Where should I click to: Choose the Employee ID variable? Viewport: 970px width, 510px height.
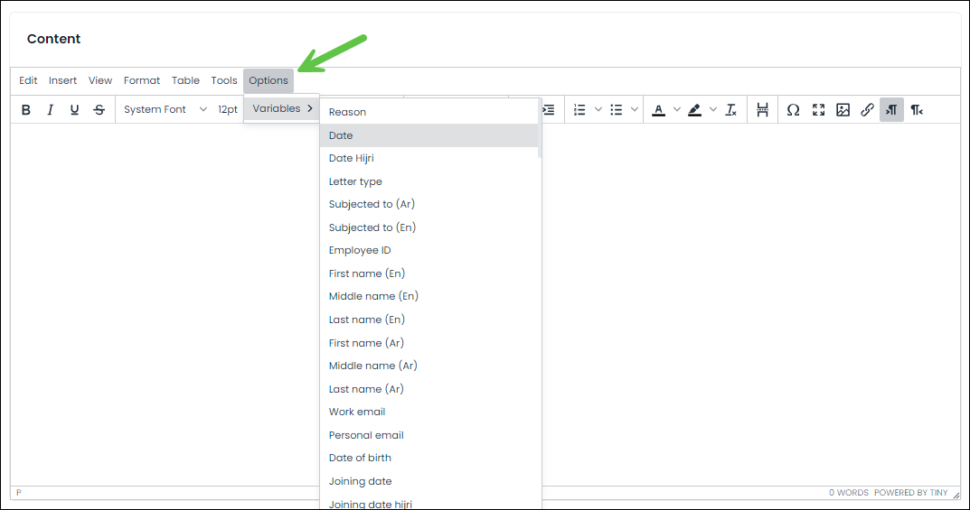[360, 250]
